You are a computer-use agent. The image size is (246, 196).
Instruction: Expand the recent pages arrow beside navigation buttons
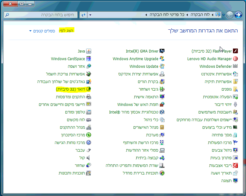pos(223,15)
